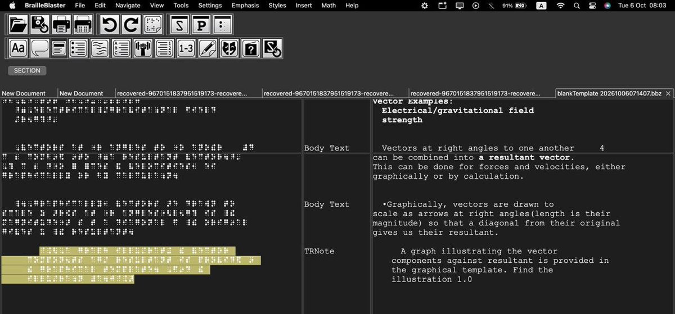This screenshot has height=314, width=675.
Task: Toggle the Style view S icon
Action: [180, 25]
